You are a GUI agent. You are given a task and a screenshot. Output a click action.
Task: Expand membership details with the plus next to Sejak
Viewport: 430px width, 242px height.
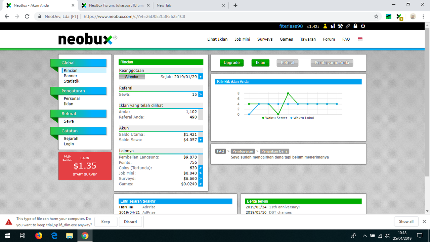[201, 77]
